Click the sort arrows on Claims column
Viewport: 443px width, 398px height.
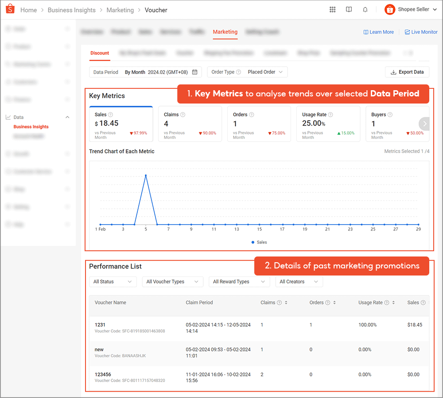(286, 303)
